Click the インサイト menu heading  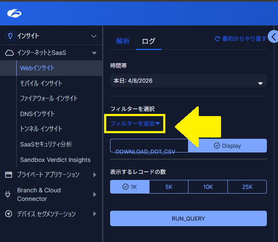coord(28,36)
